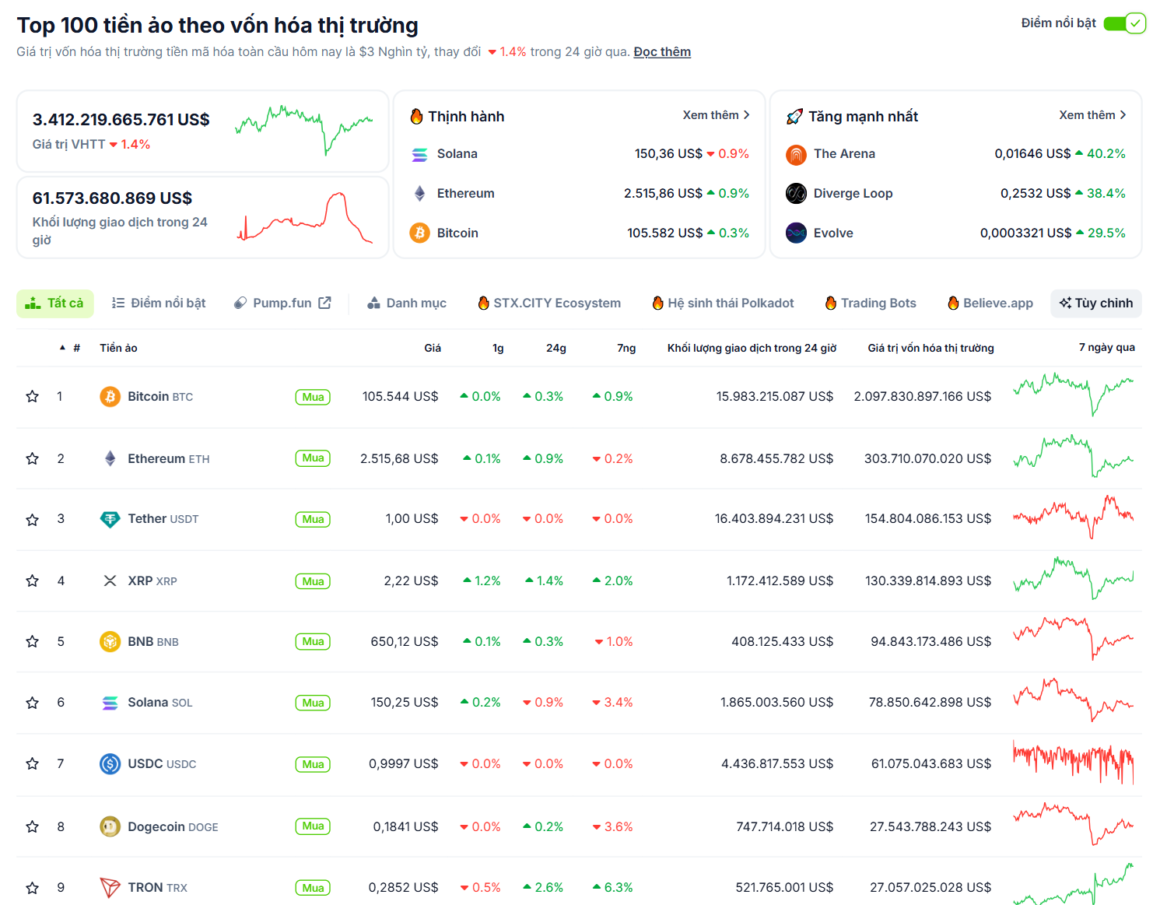Star Bitcoin as a favorite
The image size is (1160, 905).
32,397
